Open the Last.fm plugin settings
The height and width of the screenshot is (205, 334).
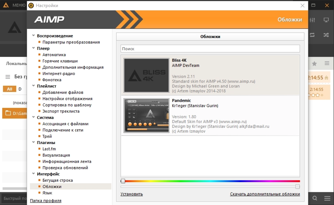(x=49, y=149)
